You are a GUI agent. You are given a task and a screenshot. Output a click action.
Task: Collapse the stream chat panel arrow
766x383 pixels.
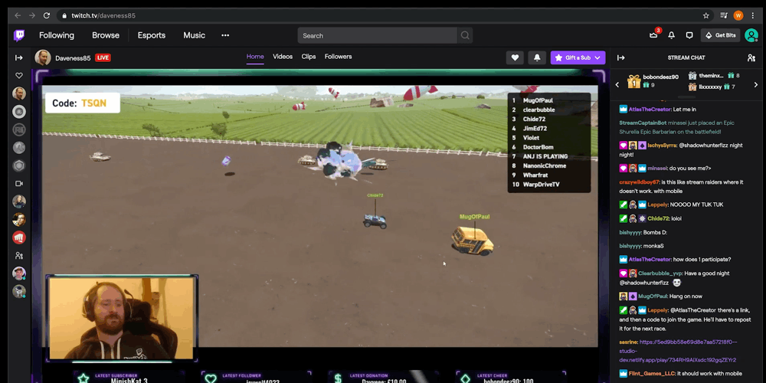[x=621, y=57]
